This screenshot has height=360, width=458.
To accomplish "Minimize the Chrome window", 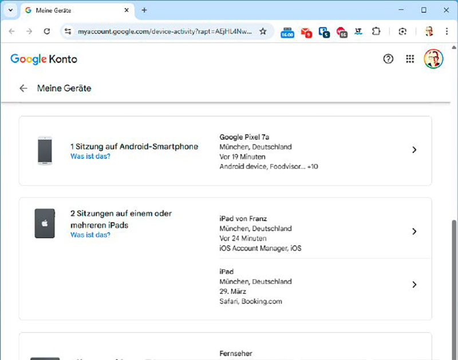I will tap(401, 10).
